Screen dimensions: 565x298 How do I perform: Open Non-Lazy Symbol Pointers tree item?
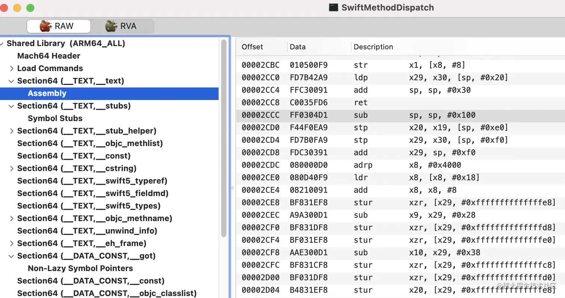tap(80, 268)
